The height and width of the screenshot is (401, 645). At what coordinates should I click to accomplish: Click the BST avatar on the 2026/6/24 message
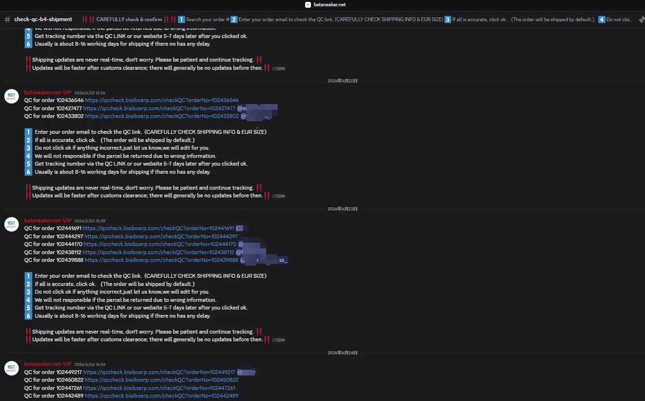tap(12, 368)
